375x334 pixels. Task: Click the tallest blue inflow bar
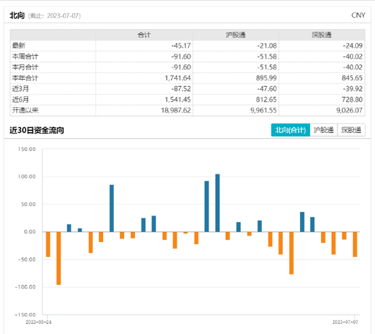click(x=217, y=203)
